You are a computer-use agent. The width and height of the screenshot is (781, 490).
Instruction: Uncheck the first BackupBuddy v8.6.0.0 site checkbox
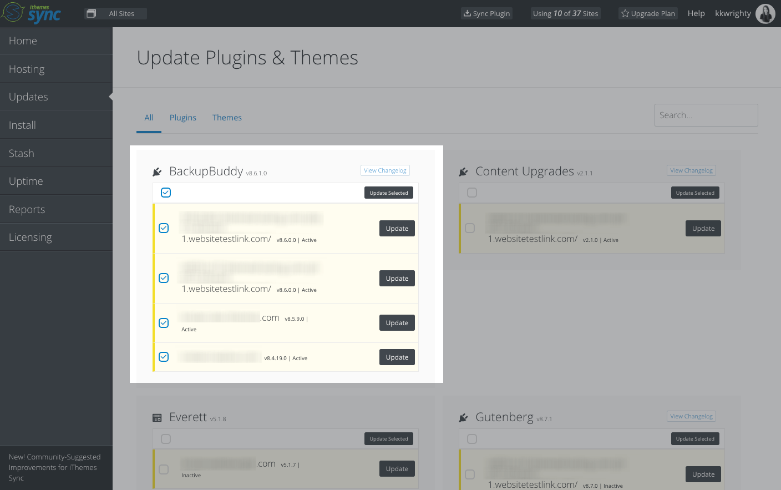pos(164,228)
